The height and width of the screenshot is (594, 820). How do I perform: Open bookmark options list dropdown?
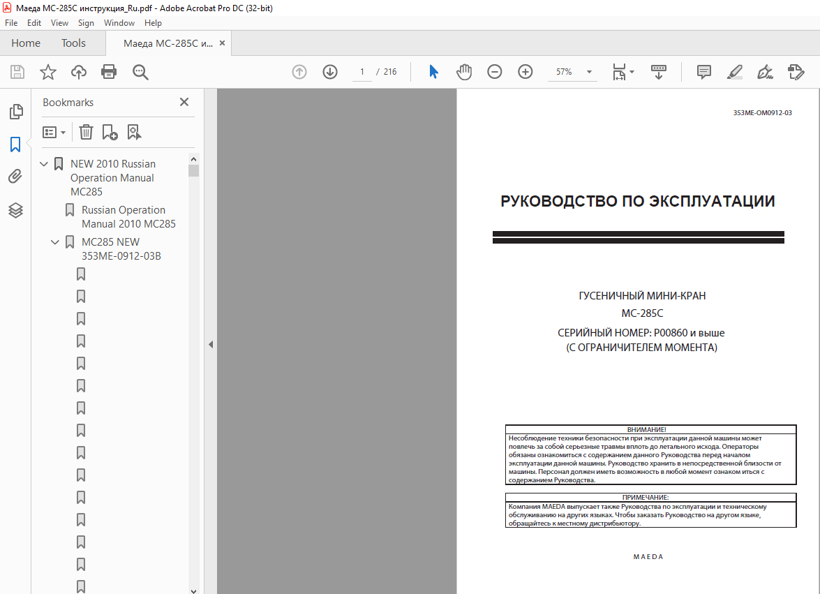[54, 133]
